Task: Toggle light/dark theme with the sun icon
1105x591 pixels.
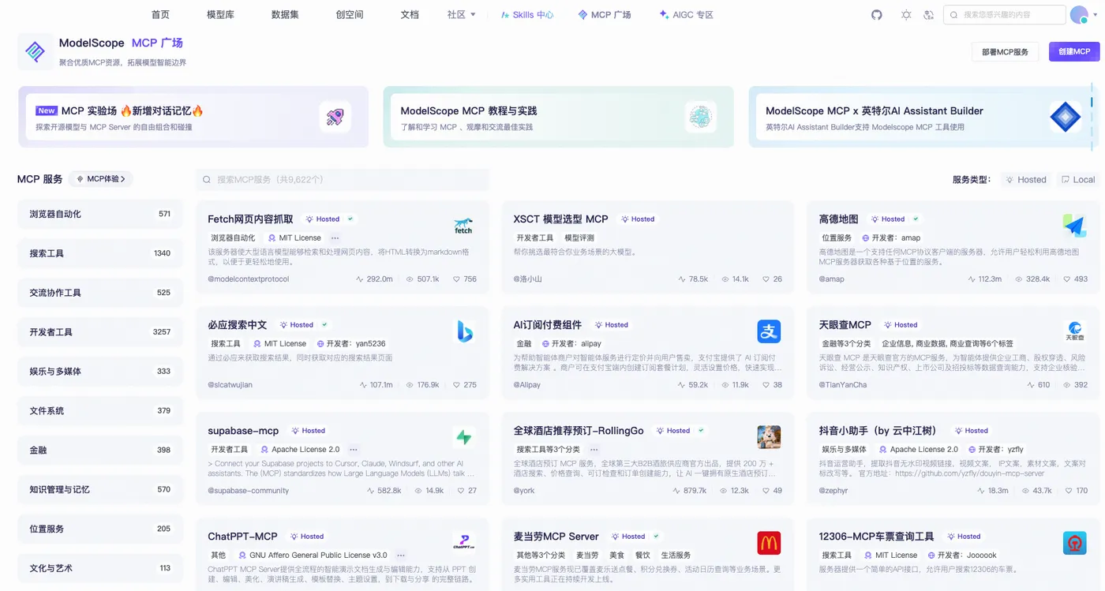Action: coord(906,15)
